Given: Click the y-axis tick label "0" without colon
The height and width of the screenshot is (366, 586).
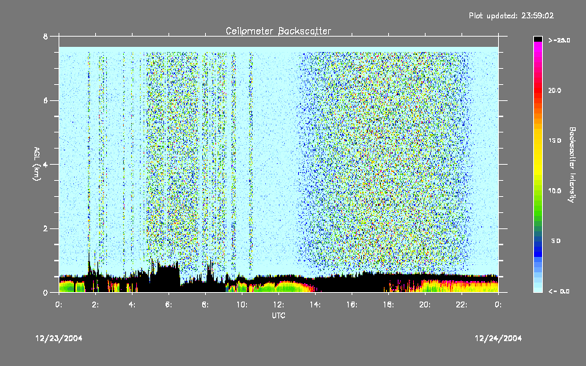Looking at the screenshot, I should tap(45, 293).
